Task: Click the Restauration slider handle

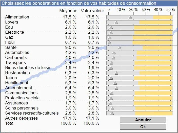Action: [x=116, y=73]
